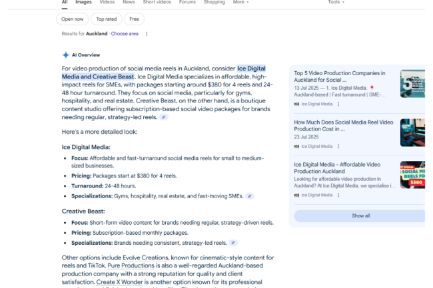Open How Much Does Social Media Reel article
Image resolution: width=433 pixels, height=288 pixels.
tap(344, 126)
